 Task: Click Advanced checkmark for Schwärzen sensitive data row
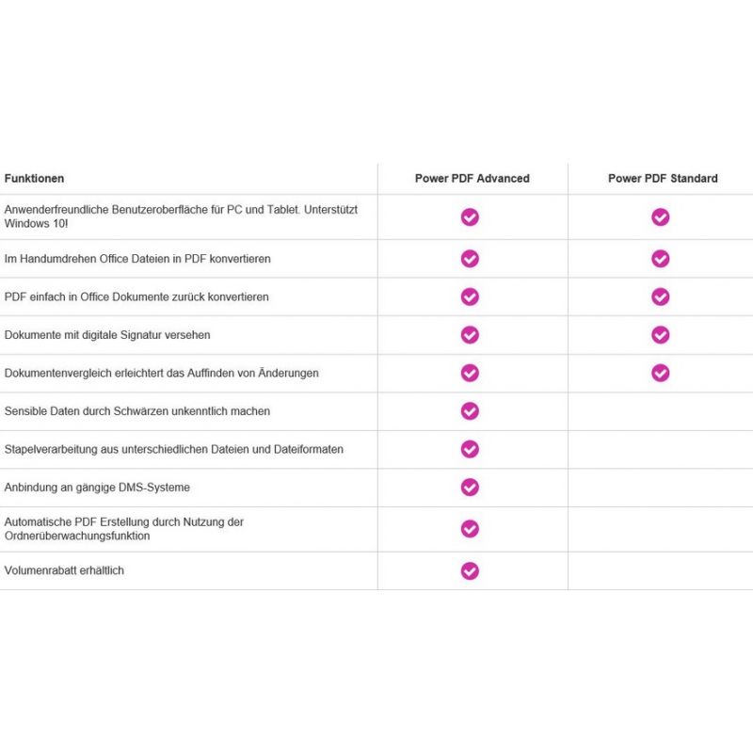pyautogui.click(x=470, y=411)
